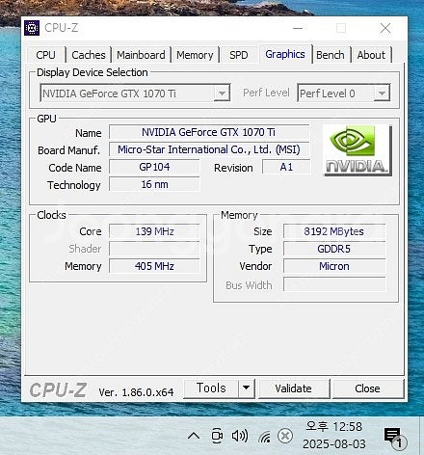Click the Validate button
This screenshot has width=424, height=455.
[x=294, y=388]
